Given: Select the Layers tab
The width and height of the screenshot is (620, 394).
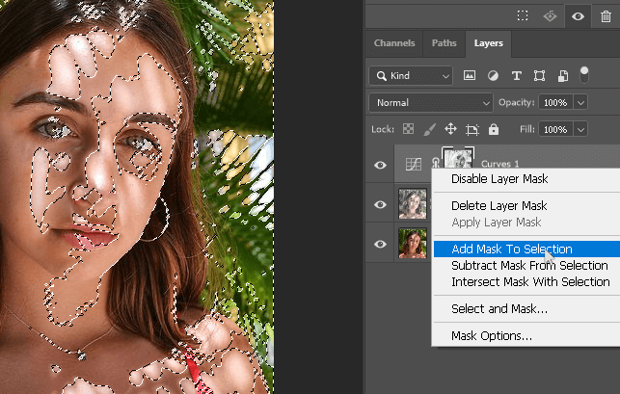Looking at the screenshot, I should pyautogui.click(x=488, y=43).
